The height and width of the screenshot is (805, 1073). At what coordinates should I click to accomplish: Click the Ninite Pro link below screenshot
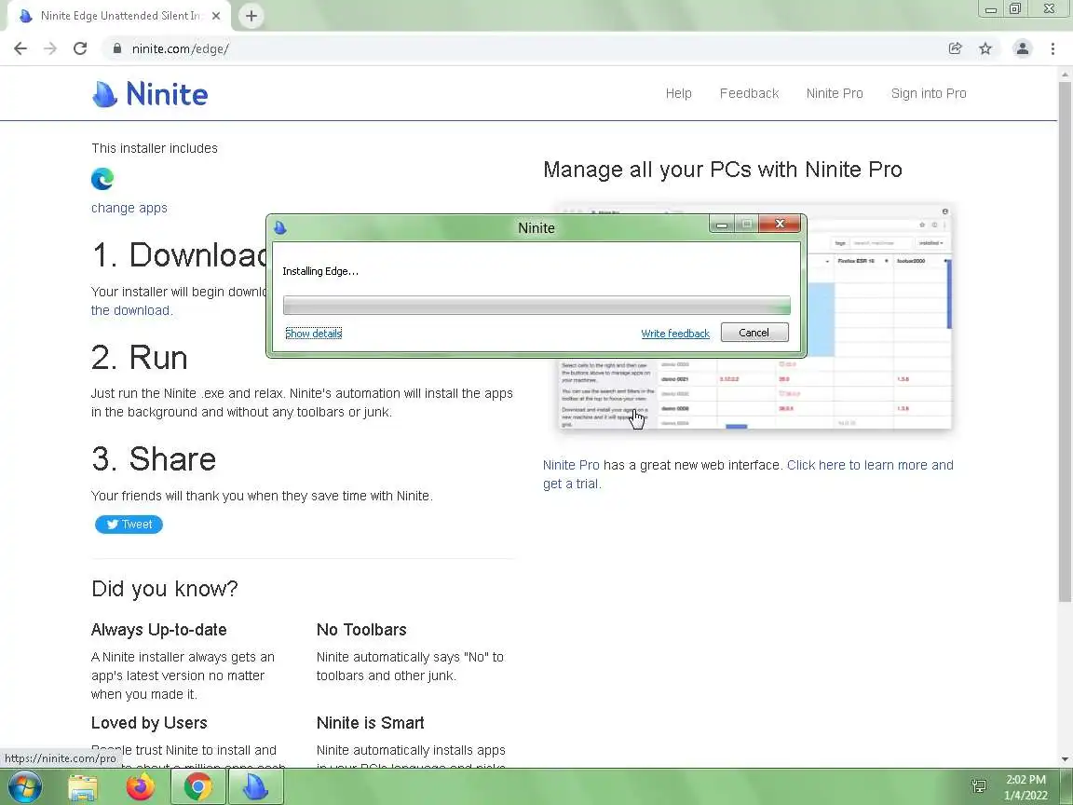571,465
